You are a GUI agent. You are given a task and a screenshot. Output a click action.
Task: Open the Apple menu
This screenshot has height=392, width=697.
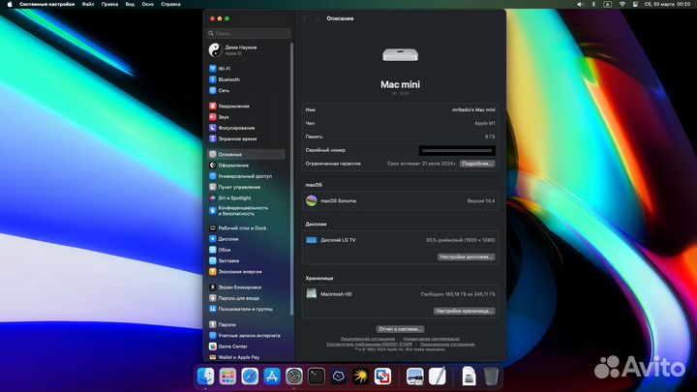10,4
